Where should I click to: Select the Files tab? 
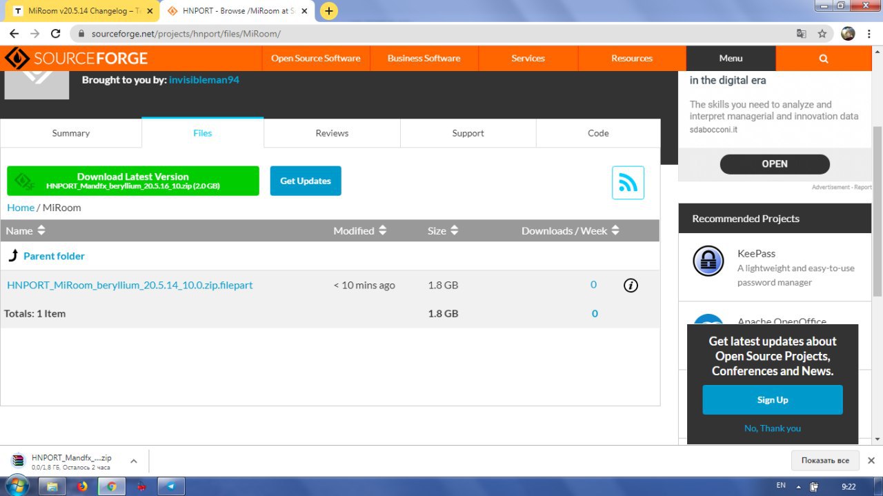203,132
